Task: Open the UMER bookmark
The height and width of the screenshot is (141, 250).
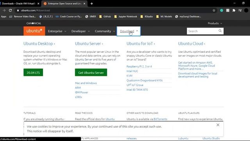Action: [91, 16]
